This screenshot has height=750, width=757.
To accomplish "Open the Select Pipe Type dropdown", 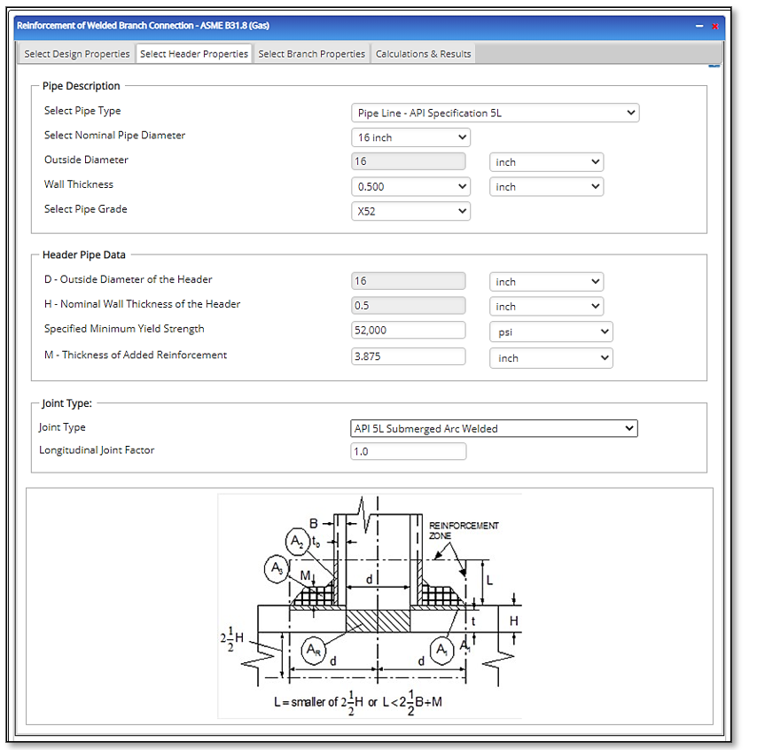I will click(x=495, y=113).
